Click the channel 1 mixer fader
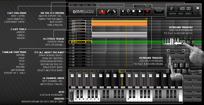Screen dimensions: 204x105 click(x=72, y=76)
